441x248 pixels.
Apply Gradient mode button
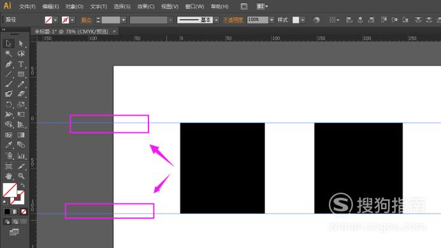(x=15, y=212)
